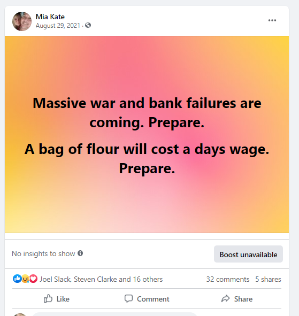Click the Like label text

point(63,299)
